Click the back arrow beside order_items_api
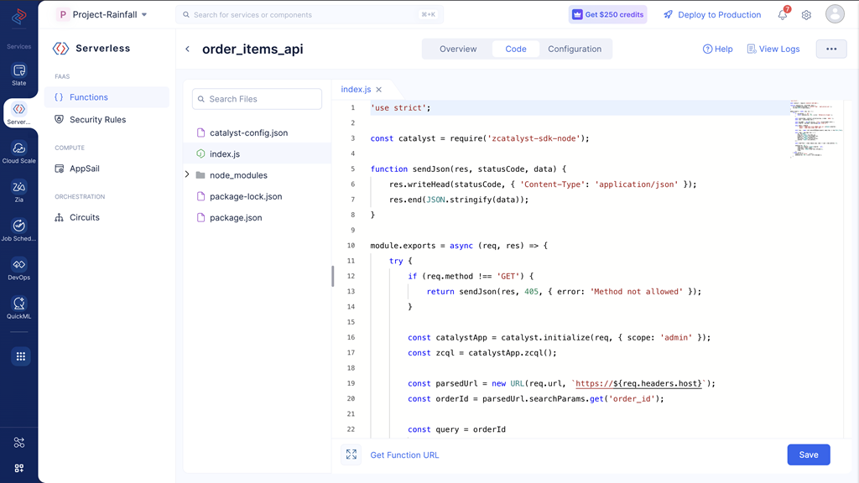This screenshot has width=859, height=483. (x=187, y=49)
